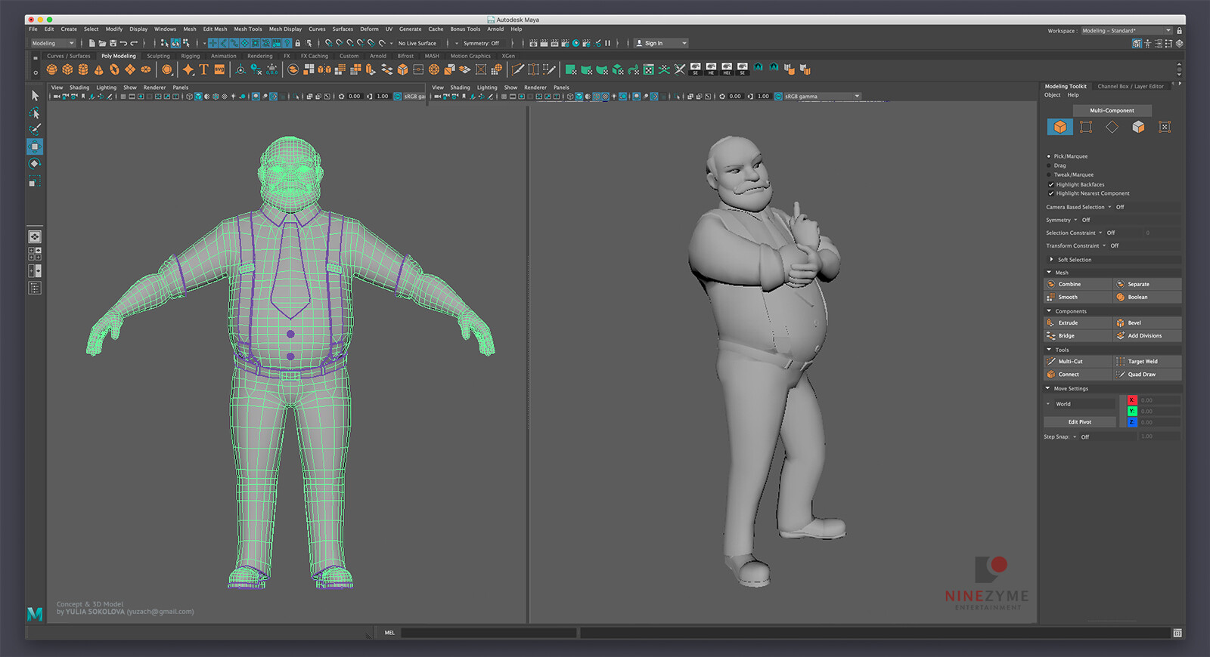
Task: Open the Deform menu
Action: [x=369, y=29]
